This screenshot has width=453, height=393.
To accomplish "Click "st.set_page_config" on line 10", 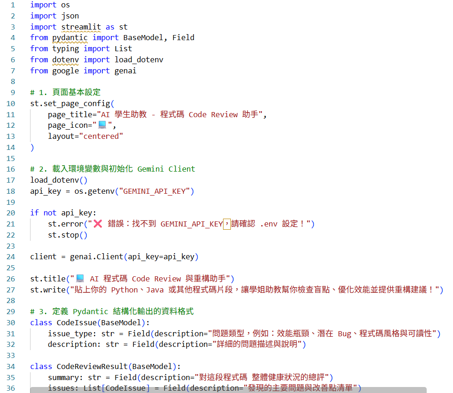I will pos(70,104).
